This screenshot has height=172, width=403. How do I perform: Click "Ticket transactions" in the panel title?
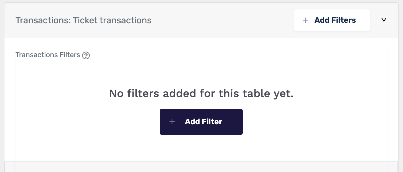pyautogui.click(x=112, y=20)
